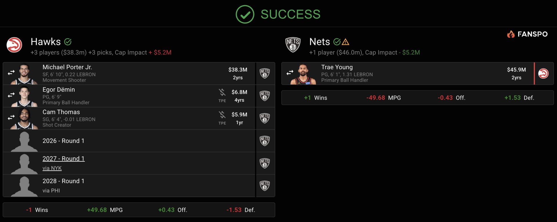This screenshot has width=557, height=222.
Task: Click the orange warning triangle beside Nets
Action: point(346,42)
